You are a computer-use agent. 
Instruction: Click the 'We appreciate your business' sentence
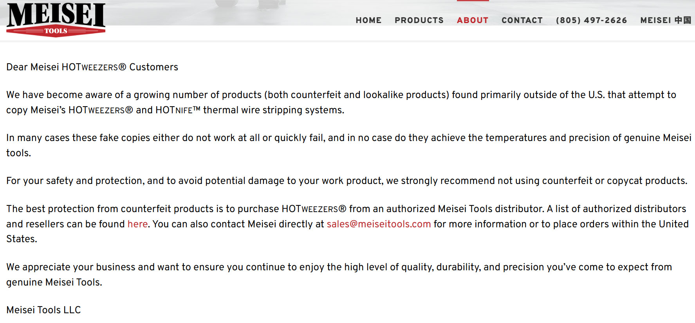(339, 267)
